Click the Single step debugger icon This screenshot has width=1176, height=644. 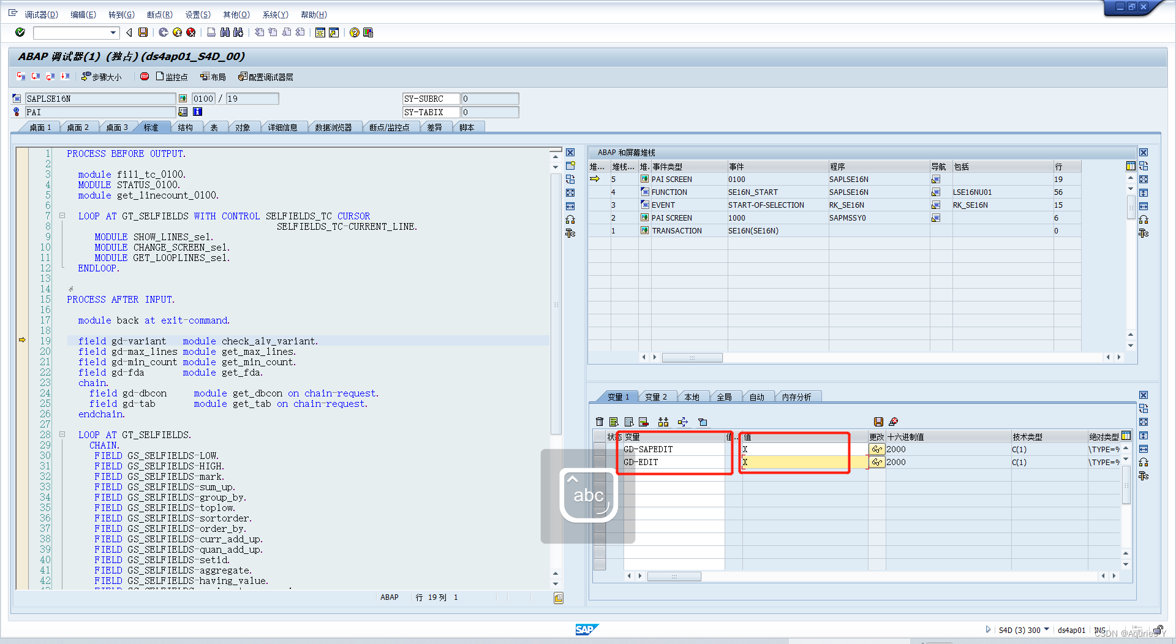[21, 77]
